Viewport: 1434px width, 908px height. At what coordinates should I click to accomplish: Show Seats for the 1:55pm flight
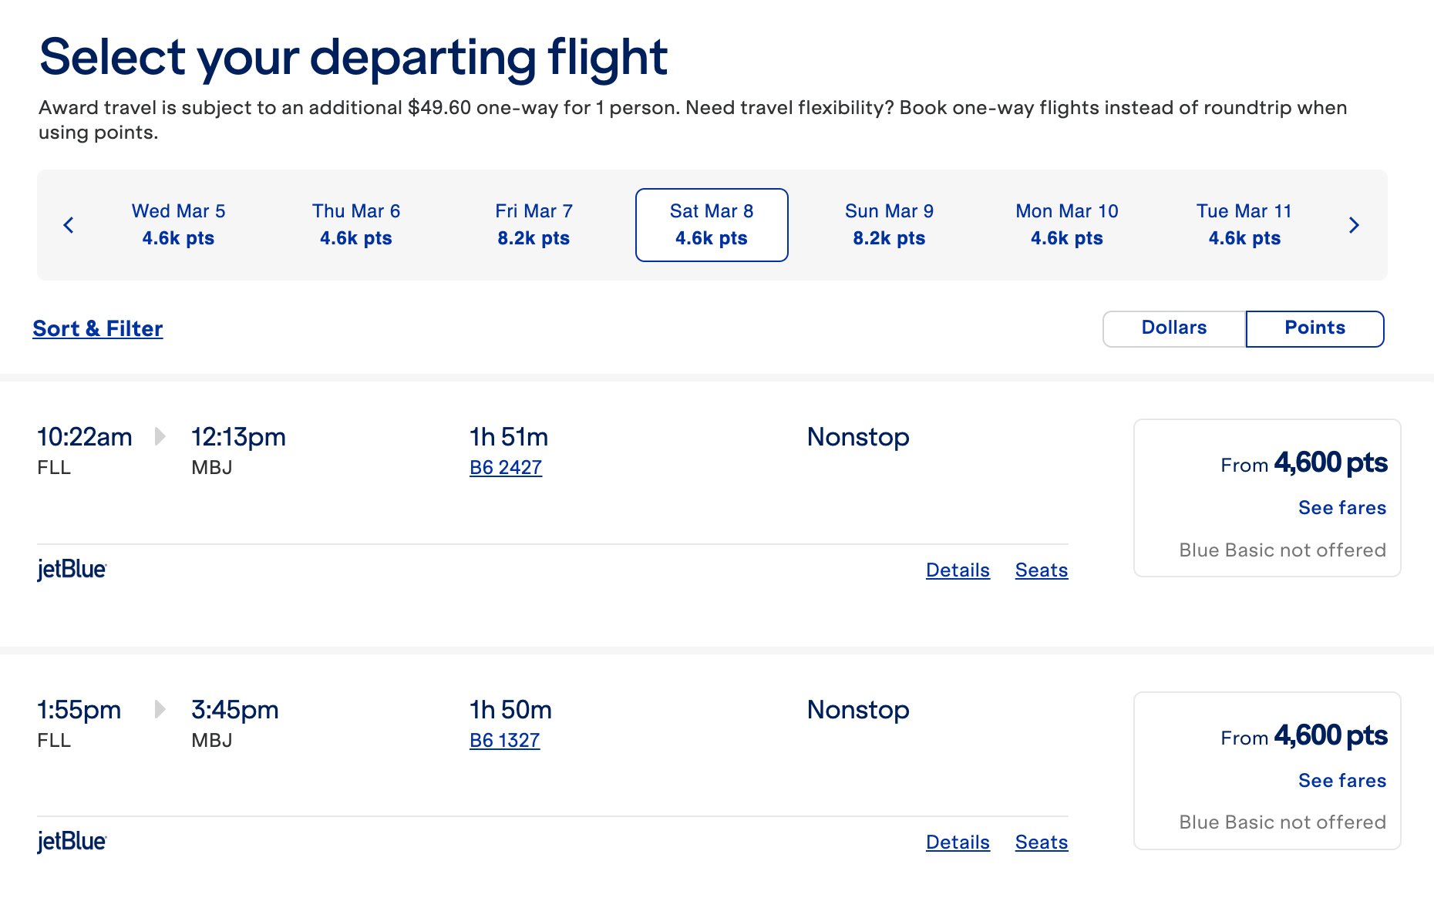[1042, 842]
